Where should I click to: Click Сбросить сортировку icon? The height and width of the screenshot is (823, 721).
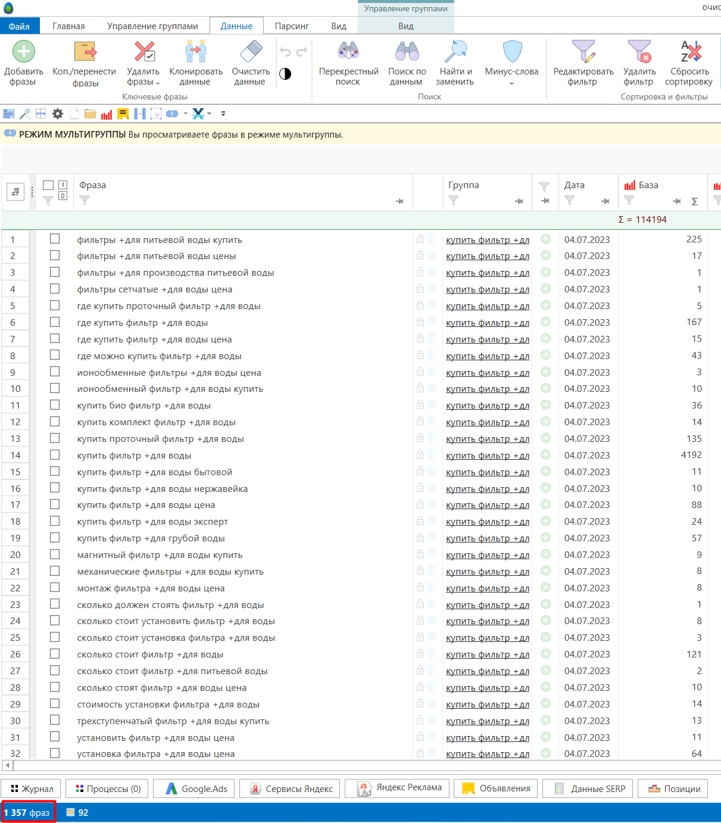tap(689, 52)
